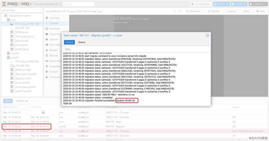Click the 'start migrate command' log line

[105, 56]
